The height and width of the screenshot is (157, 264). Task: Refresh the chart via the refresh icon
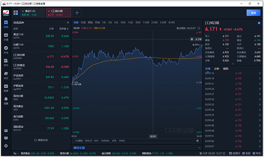pos(199,28)
